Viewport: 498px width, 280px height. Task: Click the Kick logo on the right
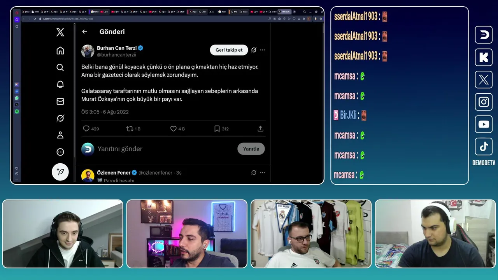point(484,57)
